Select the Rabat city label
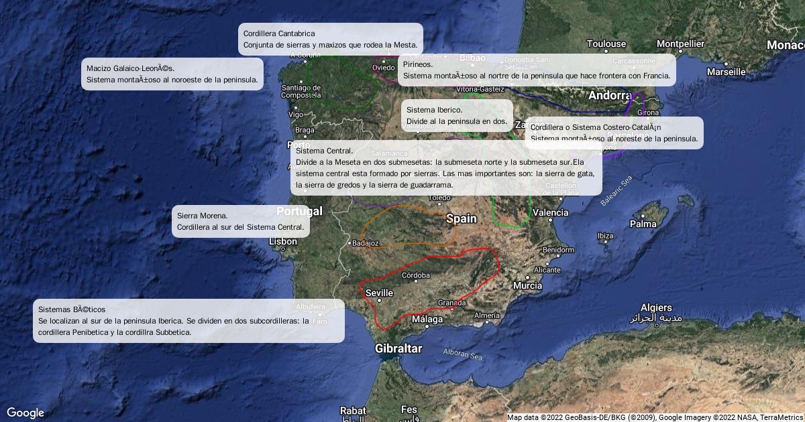 click(353, 410)
